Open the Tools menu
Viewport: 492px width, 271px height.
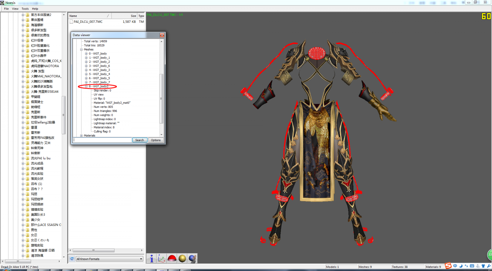pyautogui.click(x=25, y=9)
